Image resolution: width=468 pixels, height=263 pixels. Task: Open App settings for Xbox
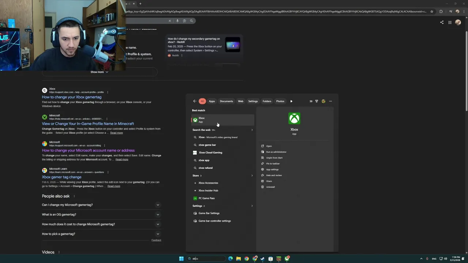click(272, 169)
